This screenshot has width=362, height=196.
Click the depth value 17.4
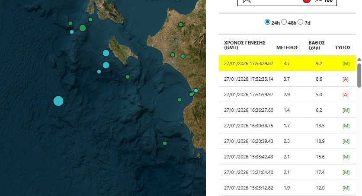coord(320,172)
